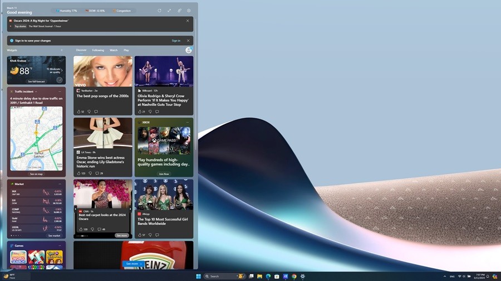Expand widgets board to full view
Image resolution: width=501 pixels, height=281 pixels.
pos(169,11)
